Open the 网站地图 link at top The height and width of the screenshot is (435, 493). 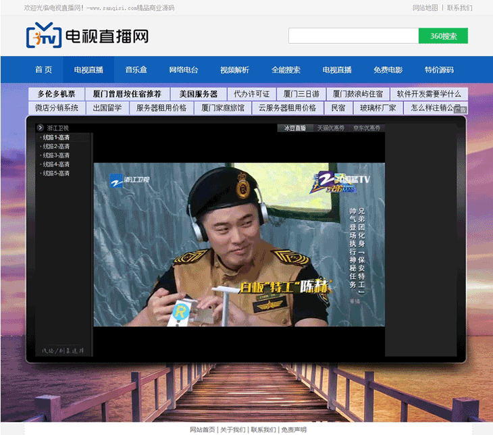(x=425, y=7)
